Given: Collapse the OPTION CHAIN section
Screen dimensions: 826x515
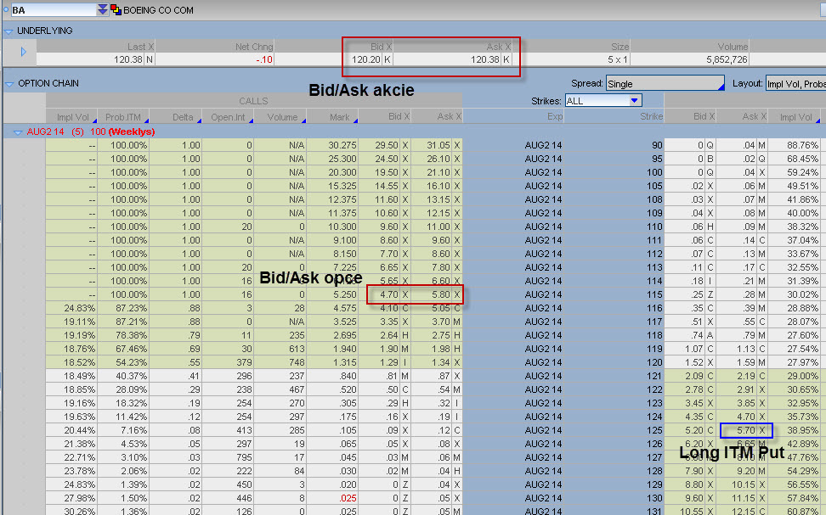Looking at the screenshot, I should (x=9, y=84).
